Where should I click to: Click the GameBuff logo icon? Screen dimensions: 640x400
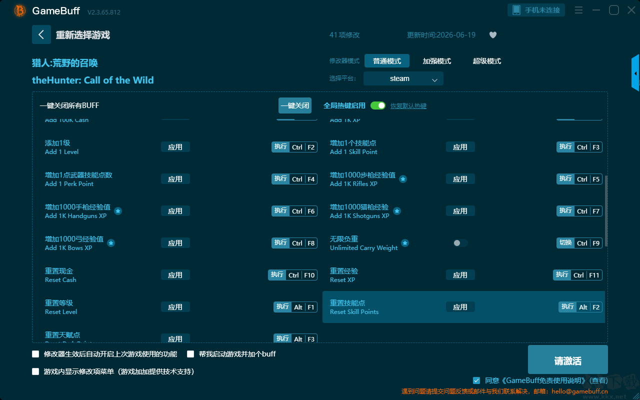tap(20, 10)
